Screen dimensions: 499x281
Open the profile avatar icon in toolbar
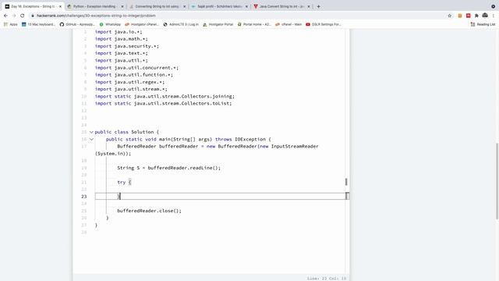click(485, 16)
